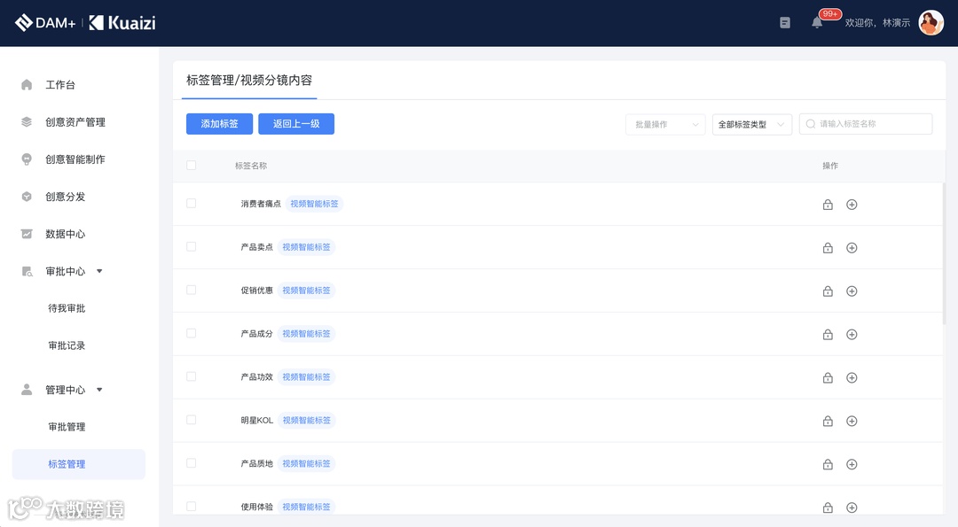The image size is (958, 527).
Task: Check the 明星KOL row checkbox
Action: coord(192,420)
